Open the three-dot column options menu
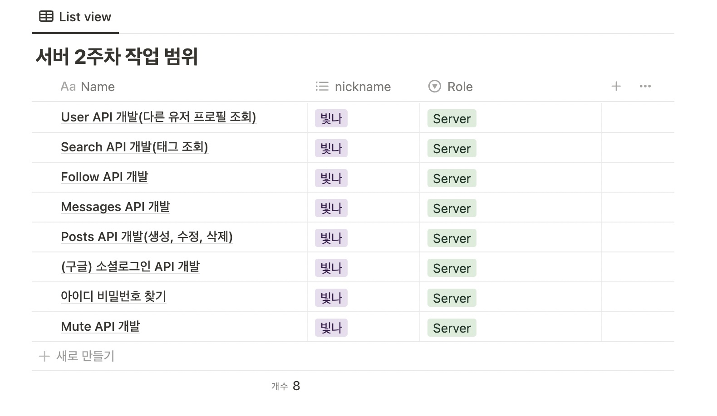 (x=645, y=86)
